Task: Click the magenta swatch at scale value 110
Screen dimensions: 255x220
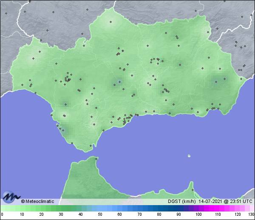Action: coord(217,208)
